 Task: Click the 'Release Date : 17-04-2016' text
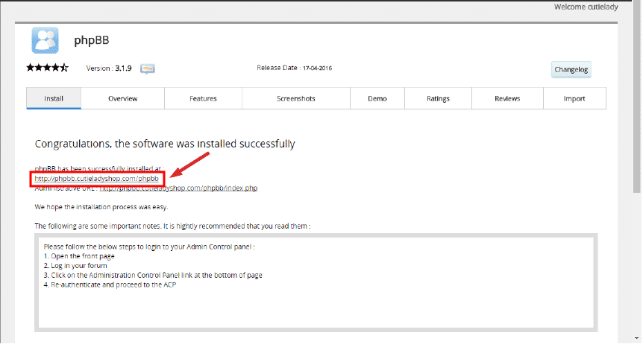295,68
